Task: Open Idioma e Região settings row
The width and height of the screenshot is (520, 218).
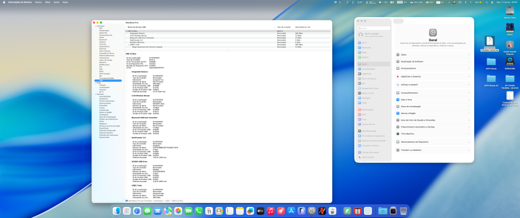Action: point(433,113)
